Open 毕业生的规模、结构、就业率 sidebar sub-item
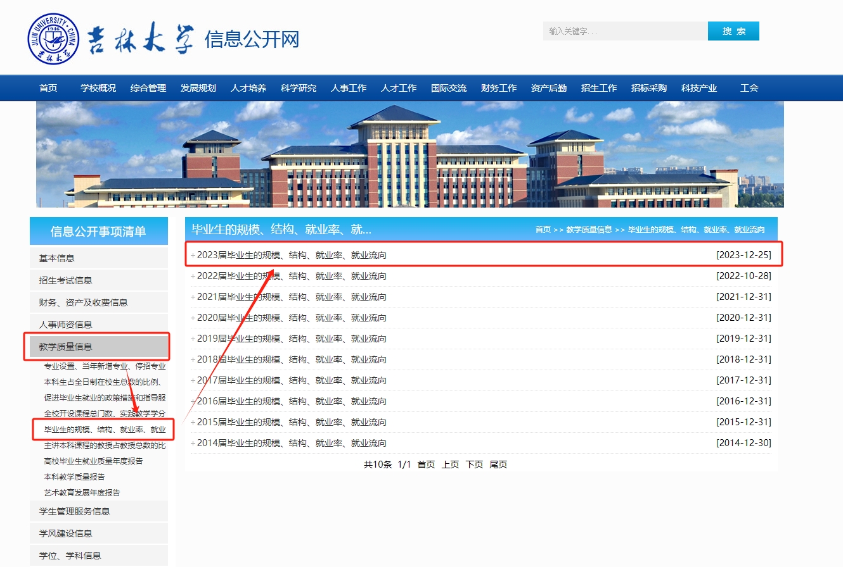Image resolution: width=843 pixels, height=567 pixels. click(x=105, y=430)
